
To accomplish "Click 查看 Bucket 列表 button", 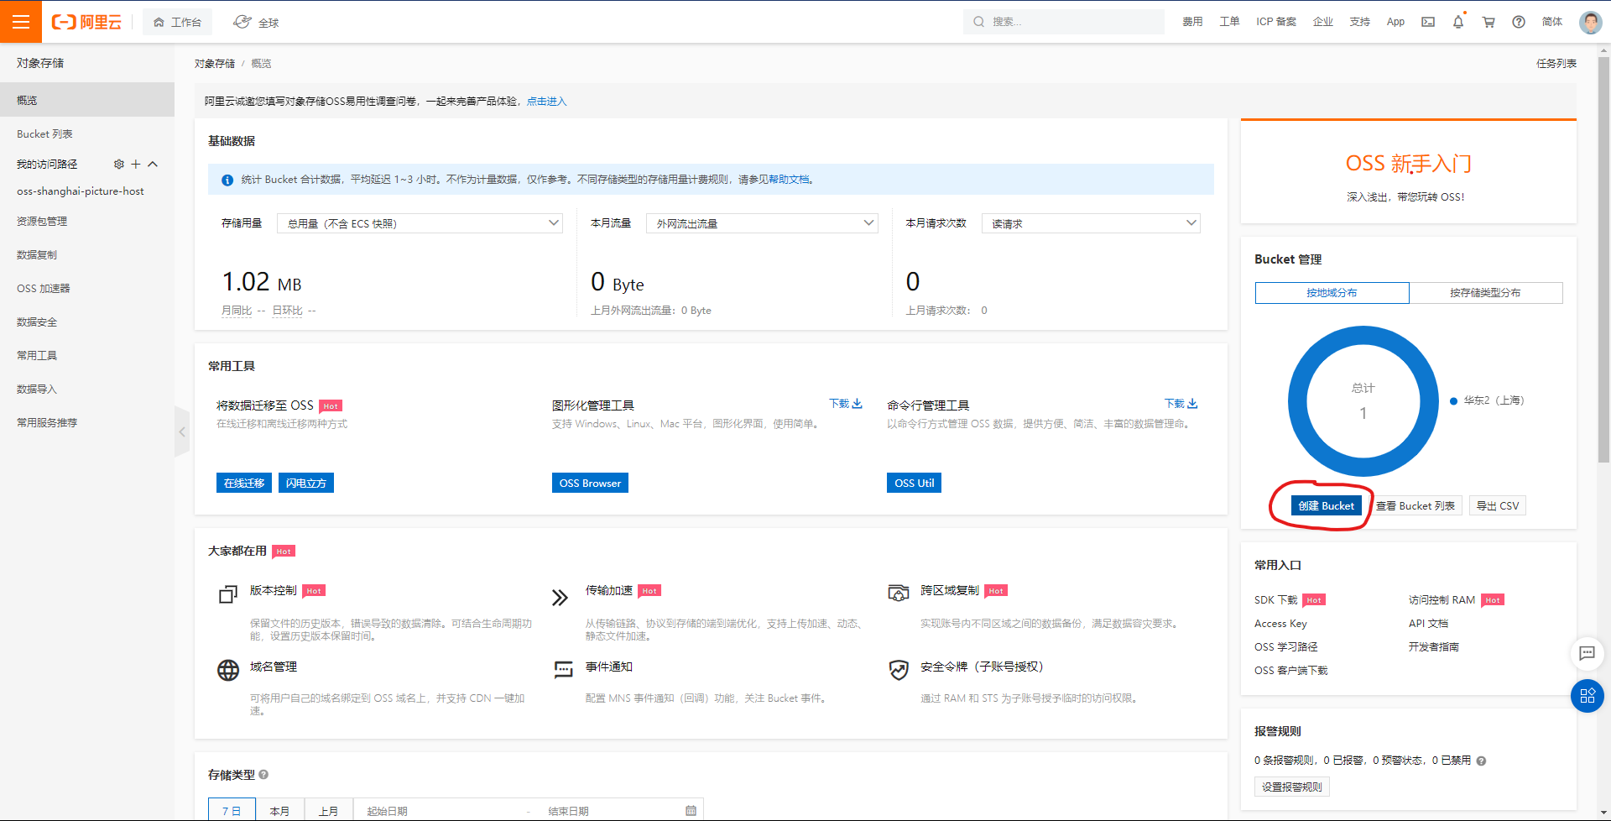I will [x=1415, y=506].
